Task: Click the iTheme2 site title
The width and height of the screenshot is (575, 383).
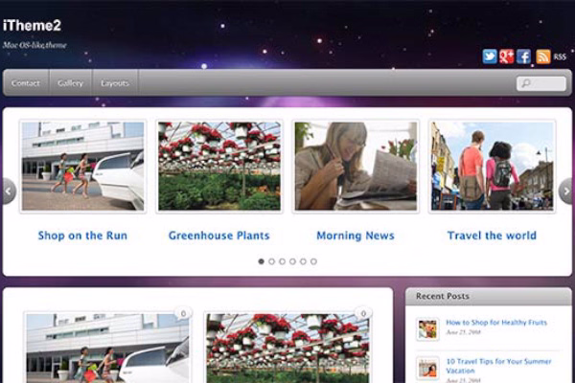Action: (32, 25)
